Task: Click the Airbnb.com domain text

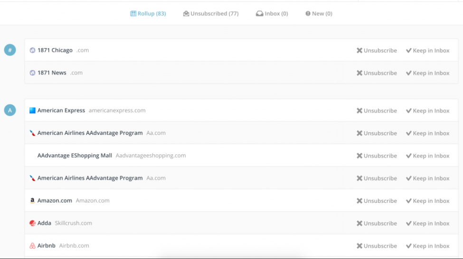Action: click(74, 245)
